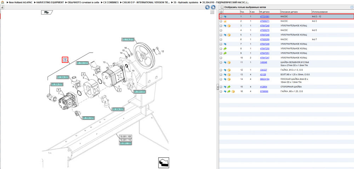Click blue arrow icon in row 412654
This screenshot has height=169, width=354.
coord(225,87)
